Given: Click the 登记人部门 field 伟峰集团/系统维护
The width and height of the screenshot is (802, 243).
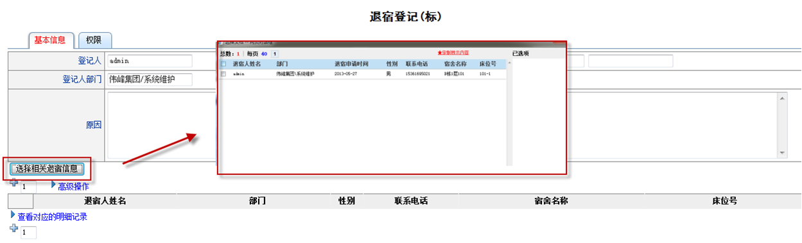Looking at the screenshot, I should point(150,80).
